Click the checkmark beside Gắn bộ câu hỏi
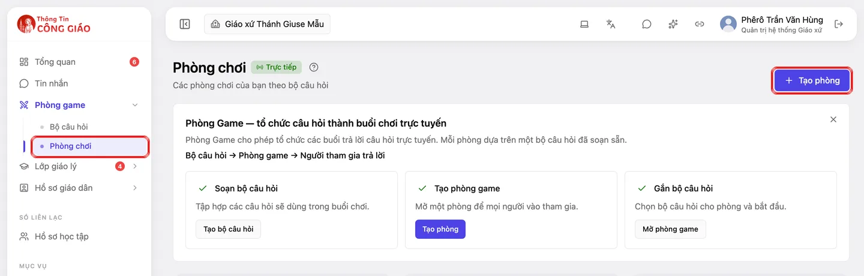Screen dimensions: 864x276 point(641,188)
